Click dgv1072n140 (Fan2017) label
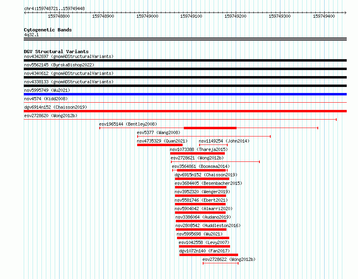The height and width of the screenshot is (279, 358). pyautogui.click(x=204, y=251)
